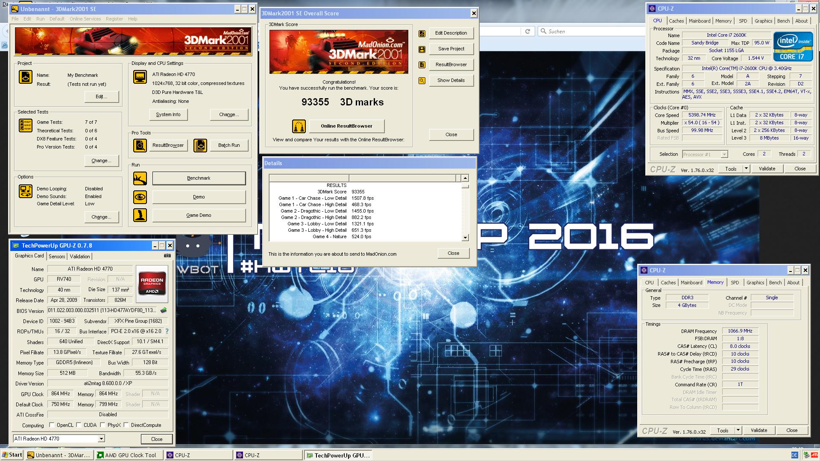Switch to Graphics tab in lower CPU-Z window

(x=755, y=283)
